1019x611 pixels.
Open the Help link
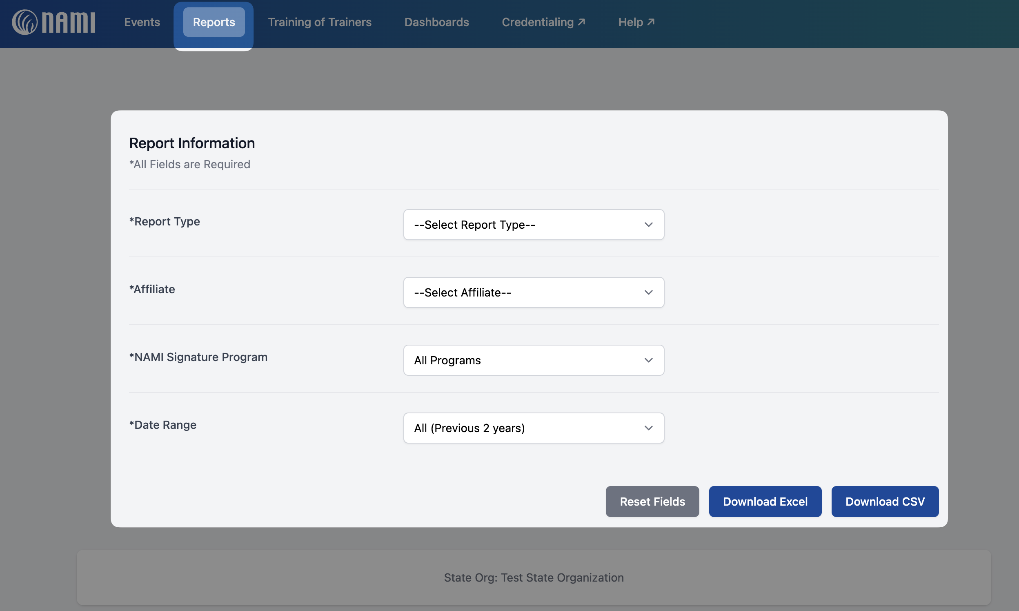(x=630, y=22)
